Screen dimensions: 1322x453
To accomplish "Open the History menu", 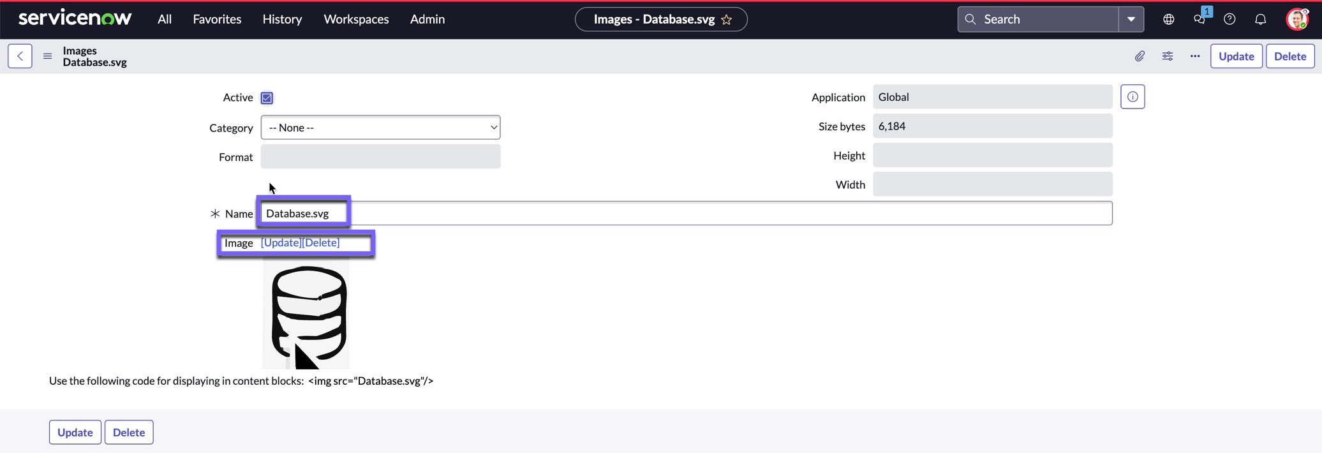I will coord(282,19).
